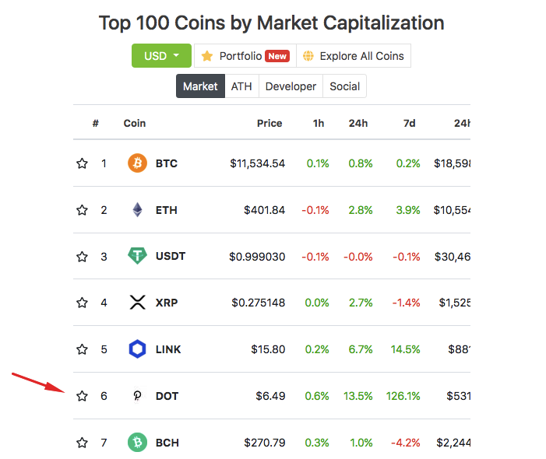Toggle favorite star for DOT
This screenshot has width=546, height=459.
83,396
